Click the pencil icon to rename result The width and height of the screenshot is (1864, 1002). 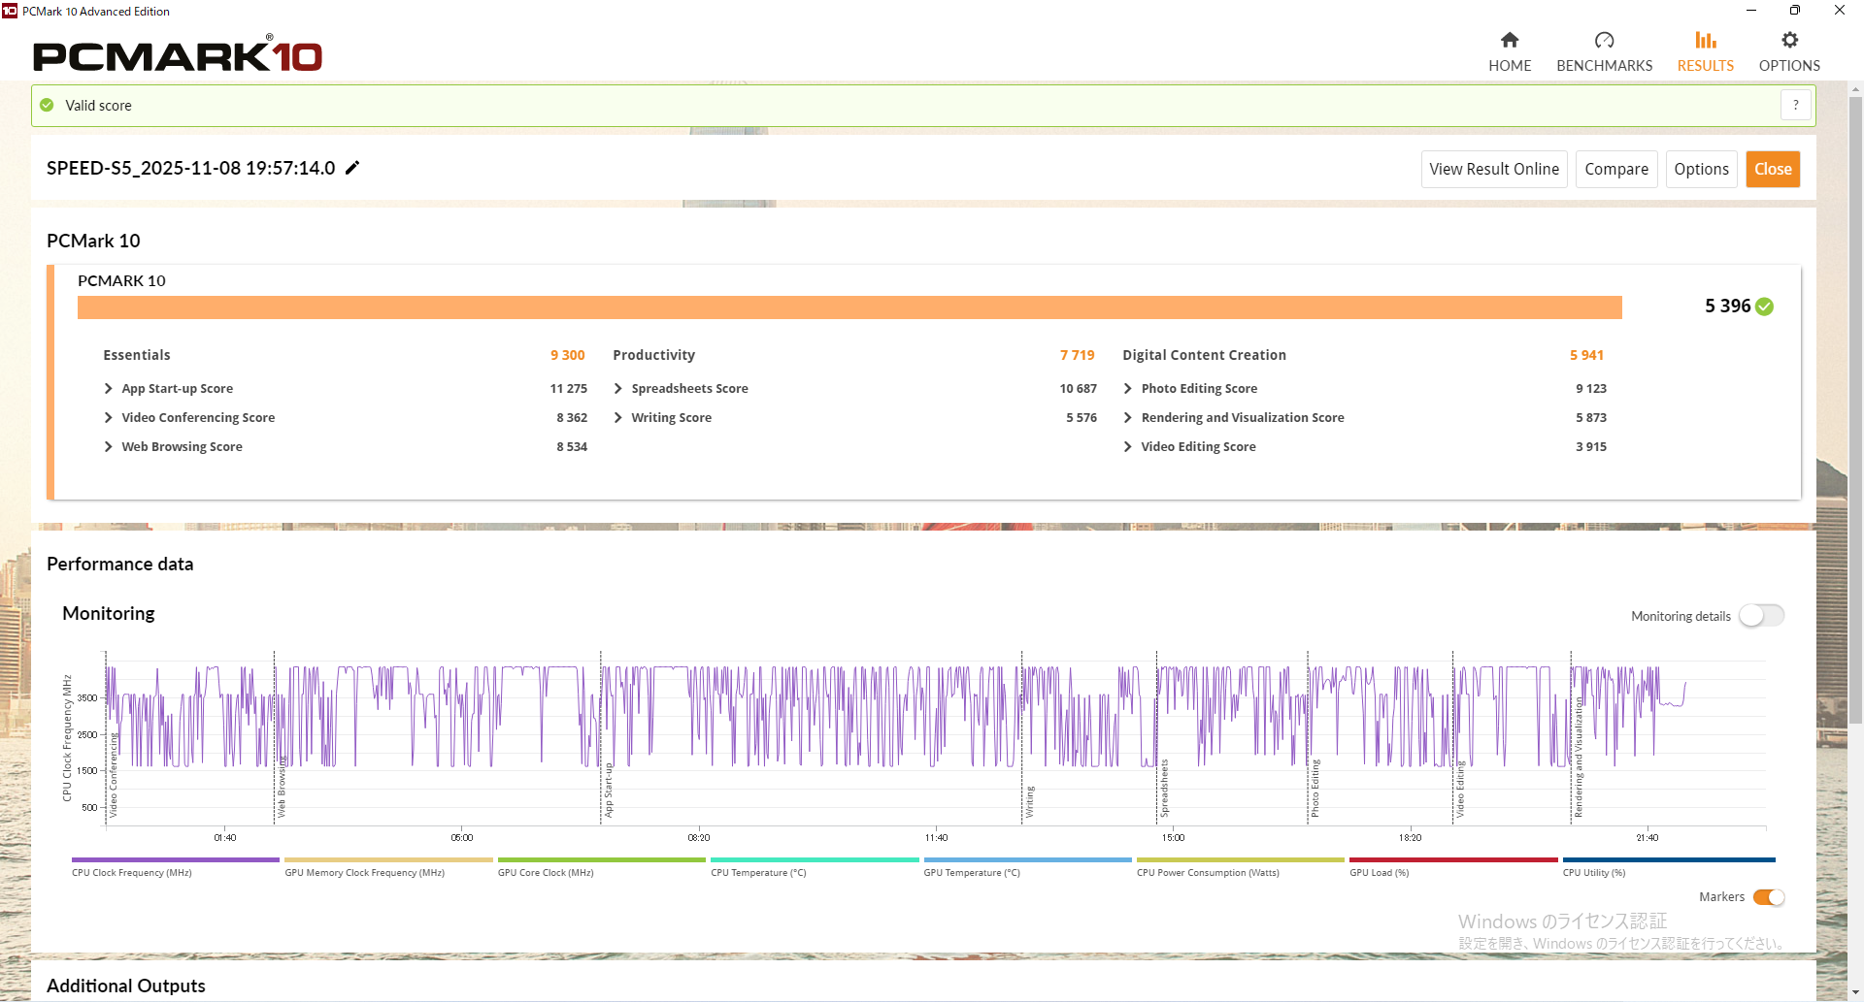352,168
